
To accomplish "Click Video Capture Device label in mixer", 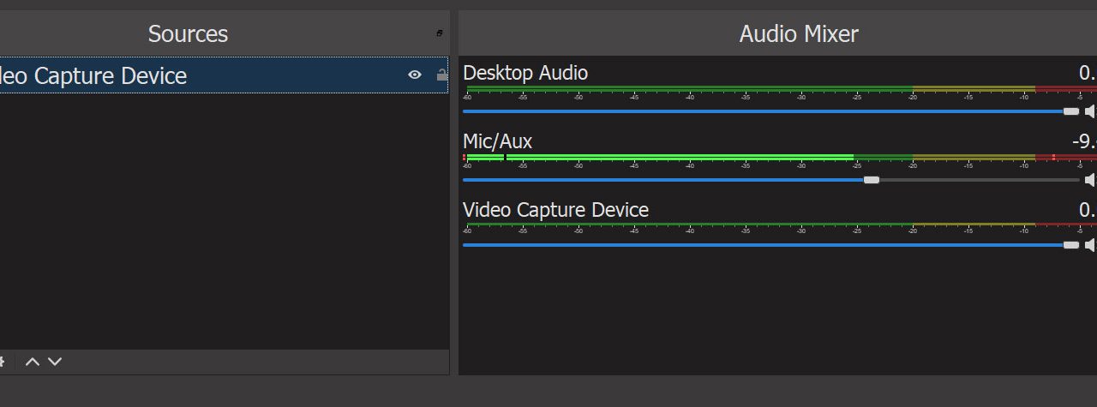I will 555,210.
